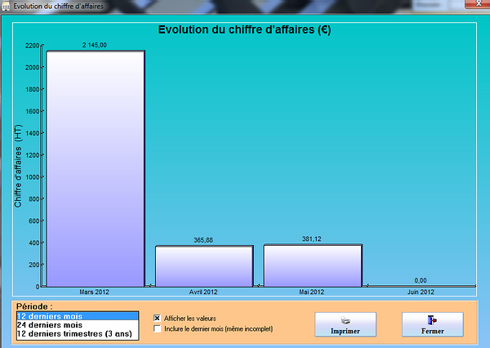Click the '365,88' value label
Screen dimensions: 490x348
pos(203,240)
